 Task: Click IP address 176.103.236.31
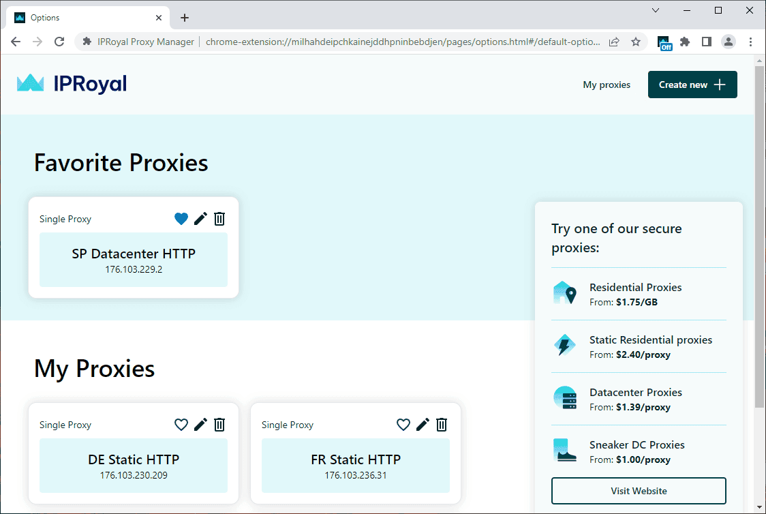[x=356, y=475]
